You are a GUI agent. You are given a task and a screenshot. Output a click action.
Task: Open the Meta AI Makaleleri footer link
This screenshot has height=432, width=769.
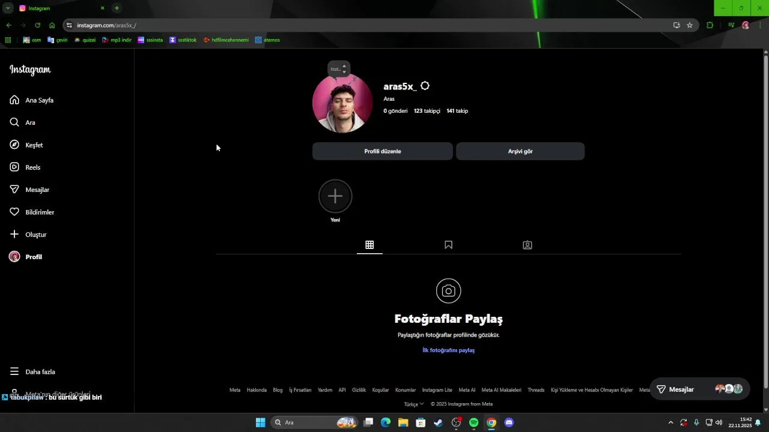(502, 390)
